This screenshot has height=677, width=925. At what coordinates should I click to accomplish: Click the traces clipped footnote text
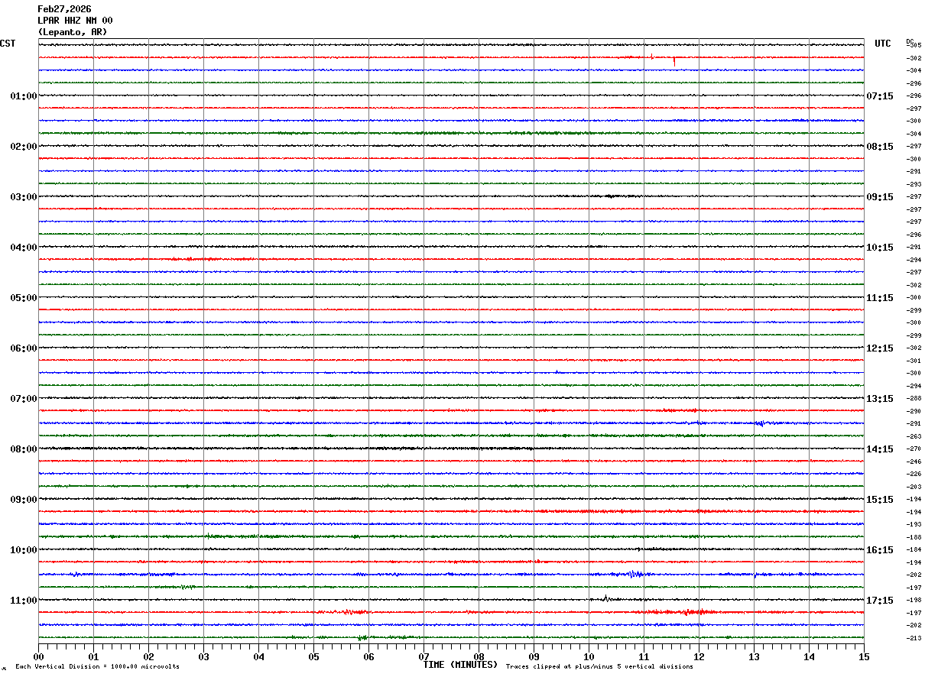[599, 666]
